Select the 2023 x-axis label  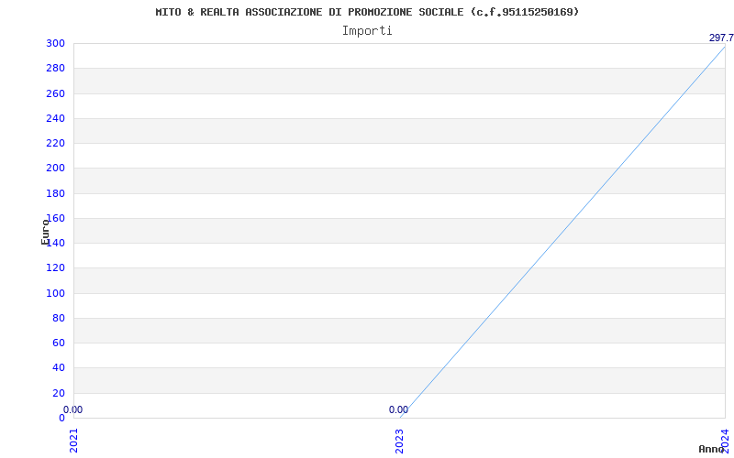pos(399,441)
